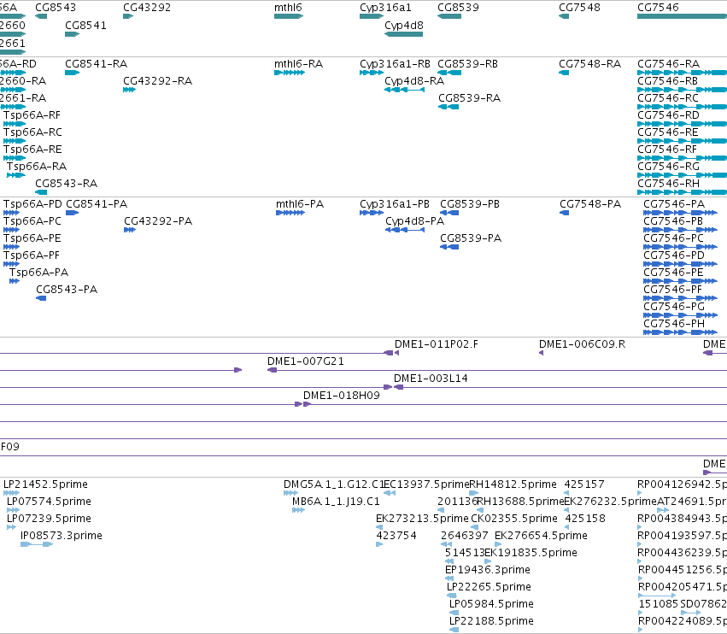727x634 pixels.
Task: Select EST LP22265.5prime
Action: point(489,587)
